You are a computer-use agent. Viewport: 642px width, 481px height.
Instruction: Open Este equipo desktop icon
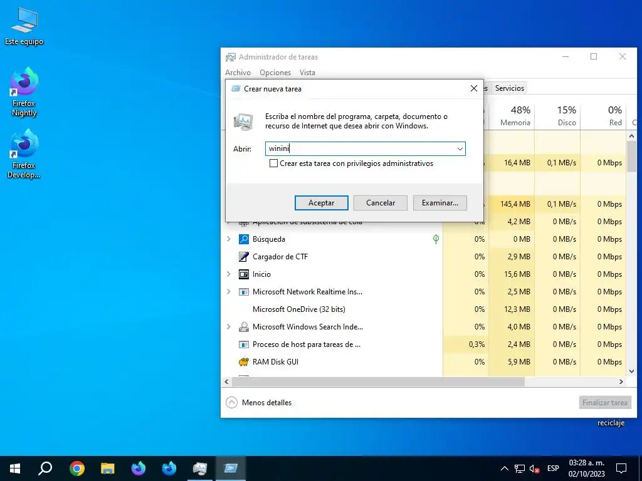point(24,26)
